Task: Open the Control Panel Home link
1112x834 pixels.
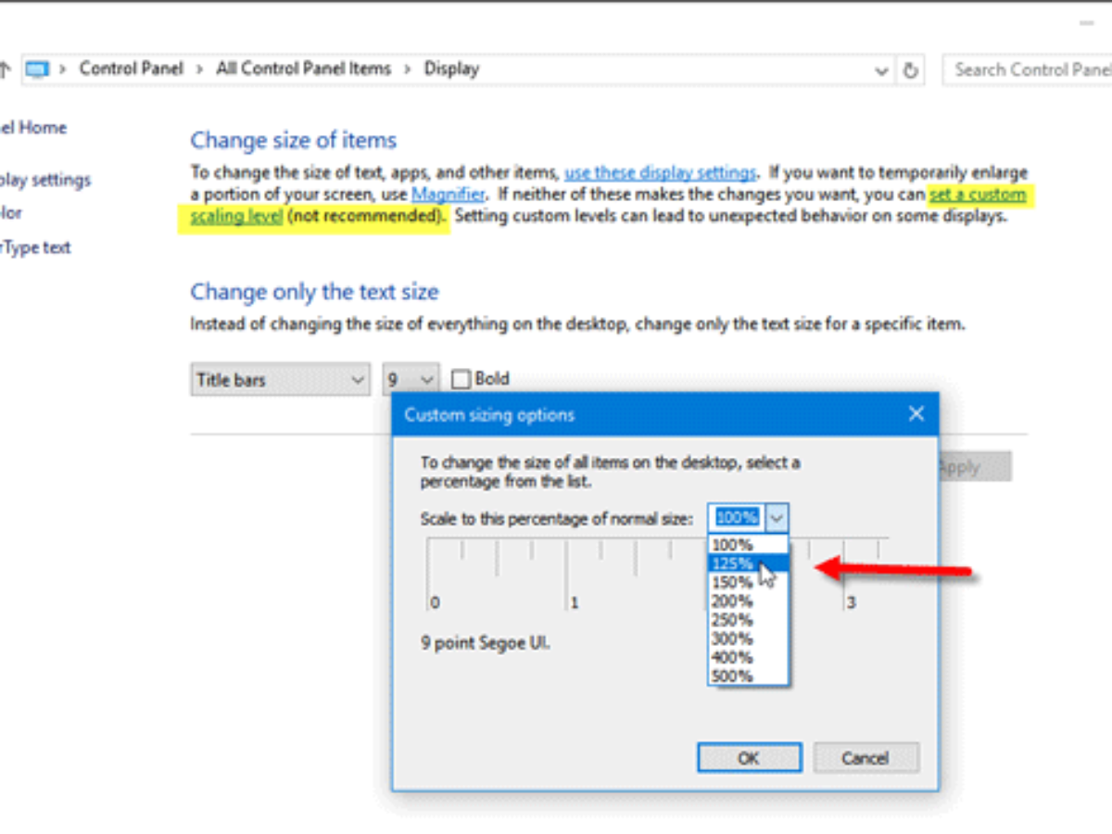Action: tap(33, 128)
